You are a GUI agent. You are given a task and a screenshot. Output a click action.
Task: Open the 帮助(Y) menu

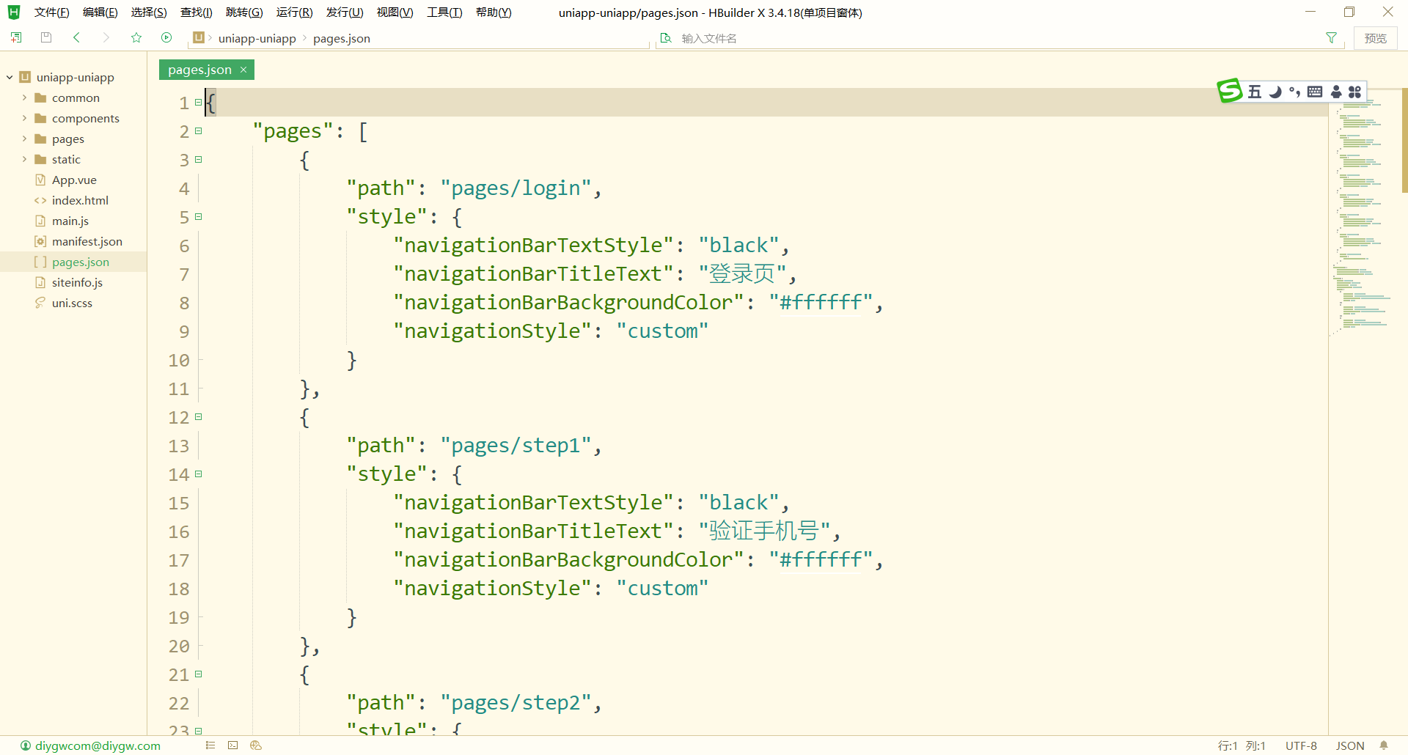(494, 12)
